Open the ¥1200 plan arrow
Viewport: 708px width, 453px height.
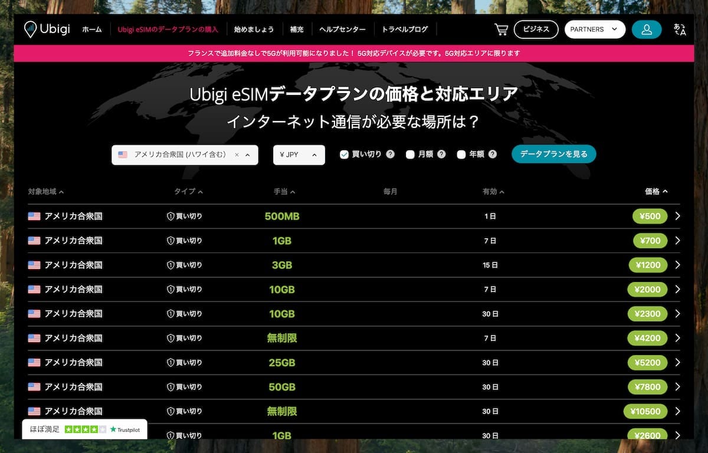[x=677, y=265]
